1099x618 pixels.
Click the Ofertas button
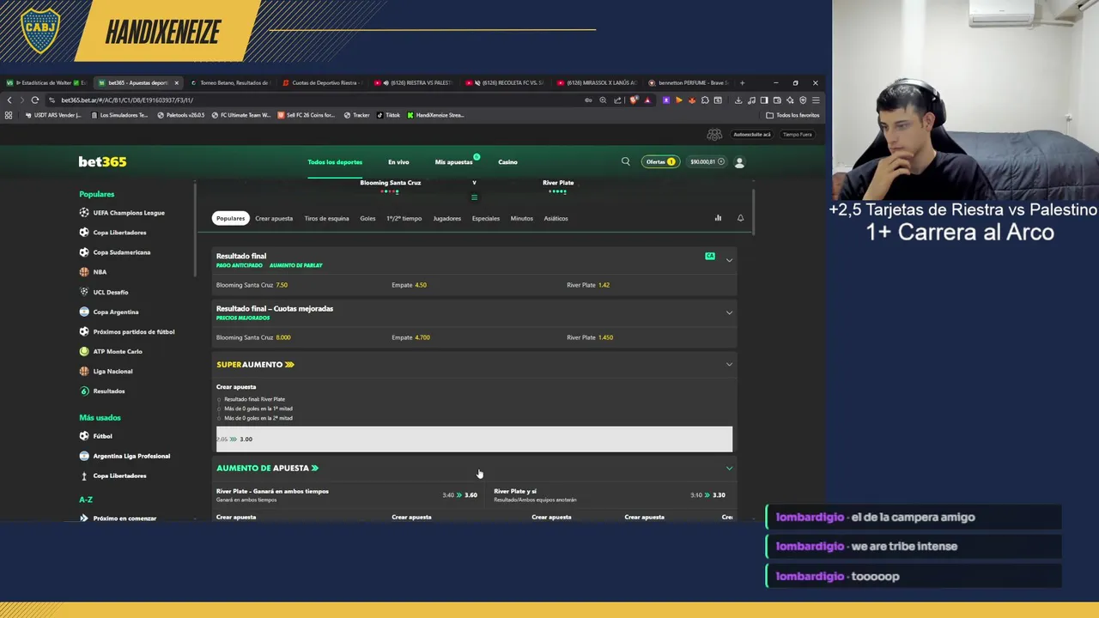(660, 161)
